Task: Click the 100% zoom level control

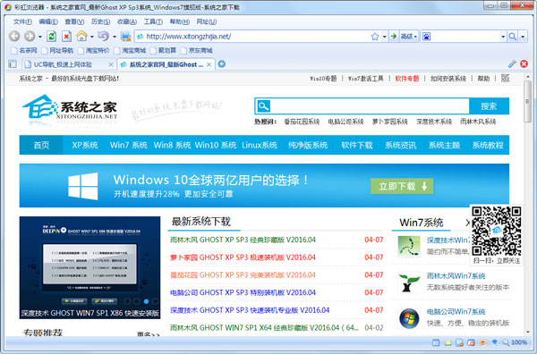Action: (515, 342)
